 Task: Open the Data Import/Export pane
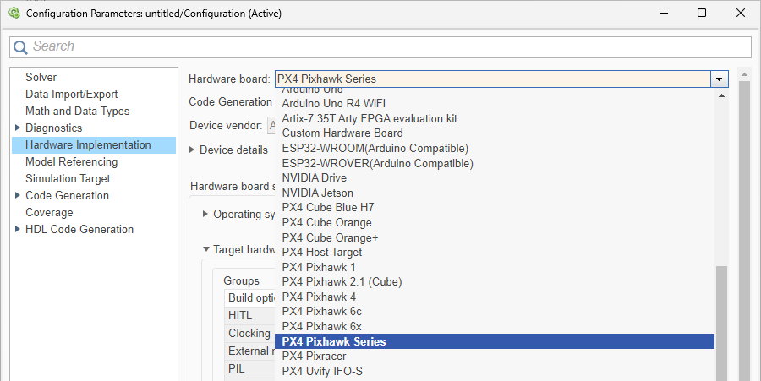(71, 95)
